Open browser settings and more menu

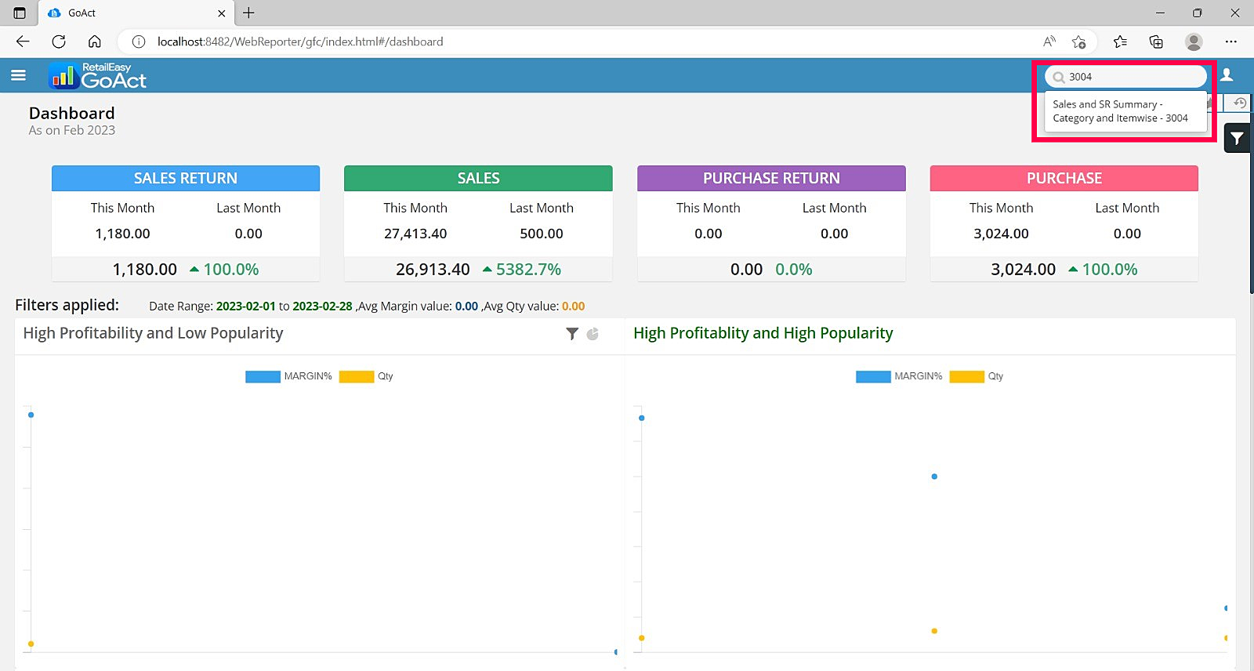[1230, 42]
